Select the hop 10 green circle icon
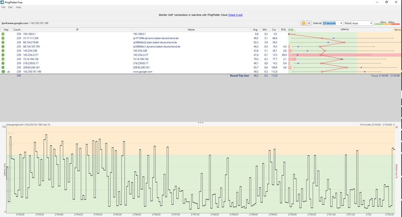The width and height of the screenshot is (402, 217). pos(3,72)
